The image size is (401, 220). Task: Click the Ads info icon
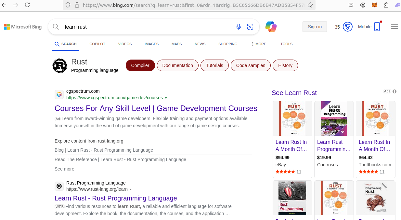395,91
